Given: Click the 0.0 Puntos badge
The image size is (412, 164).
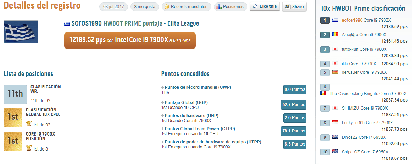Looking at the screenshot, I should pyautogui.click(x=295, y=89).
